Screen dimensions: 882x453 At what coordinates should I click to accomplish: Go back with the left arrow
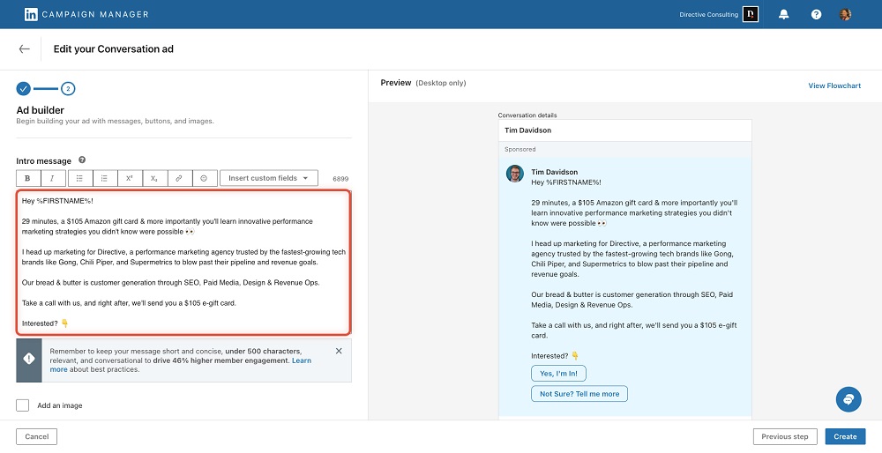[24, 48]
